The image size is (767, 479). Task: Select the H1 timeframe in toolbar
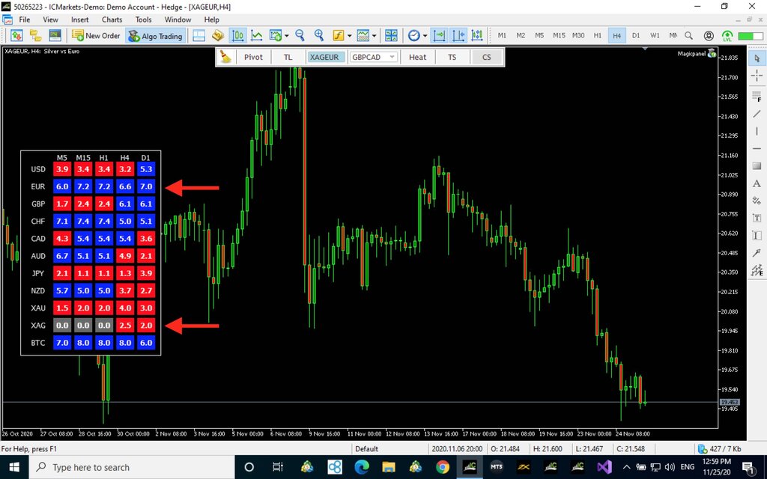pos(597,36)
